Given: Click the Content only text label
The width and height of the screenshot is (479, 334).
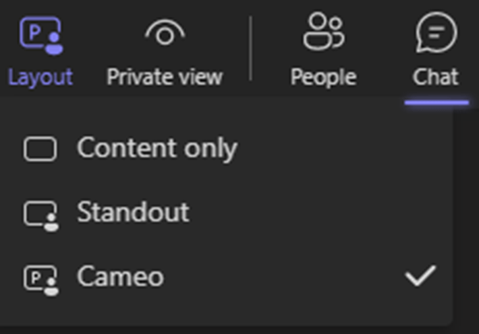Looking at the screenshot, I should 157,148.
